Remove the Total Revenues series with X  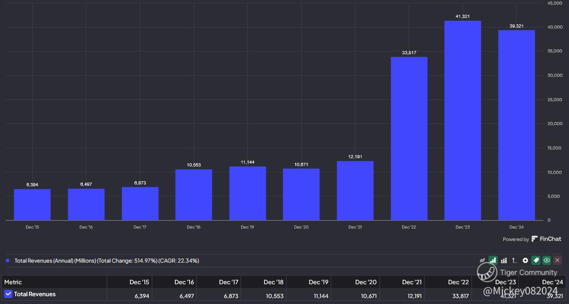(558, 260)
